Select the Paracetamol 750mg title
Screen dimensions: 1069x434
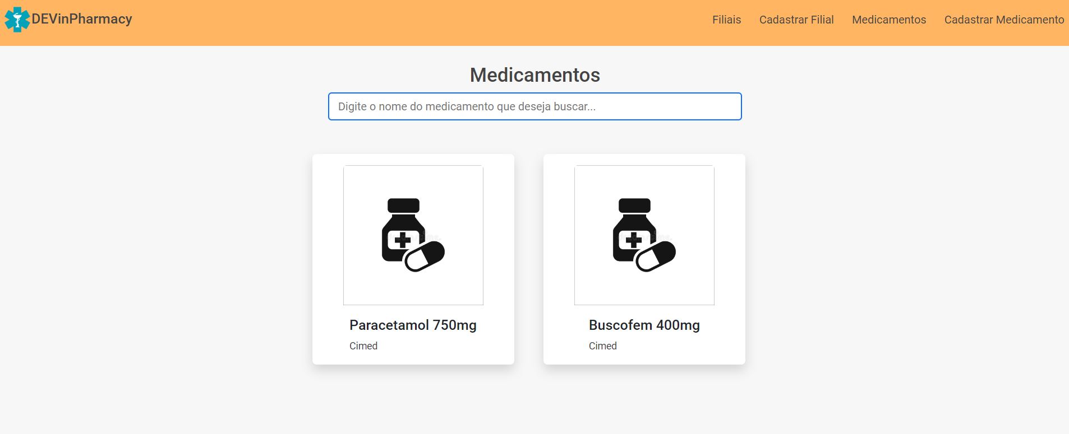coord(413,325)
